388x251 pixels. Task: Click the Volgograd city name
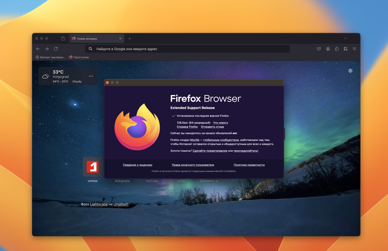click(x=61, y=77)
